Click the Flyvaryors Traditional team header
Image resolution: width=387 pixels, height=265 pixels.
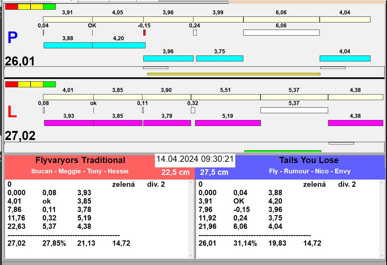80,160
